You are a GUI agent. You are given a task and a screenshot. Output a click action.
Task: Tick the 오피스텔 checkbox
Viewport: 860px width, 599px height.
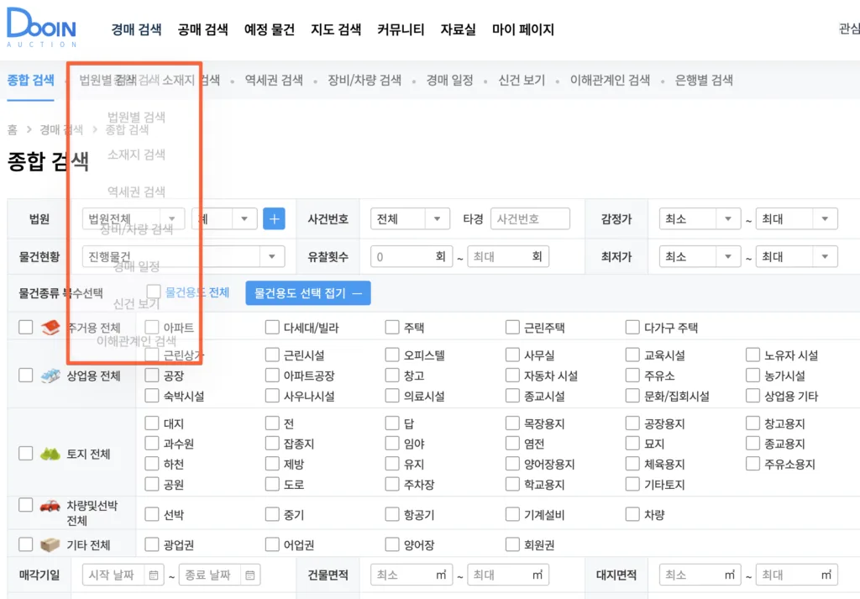coord(392,355)
